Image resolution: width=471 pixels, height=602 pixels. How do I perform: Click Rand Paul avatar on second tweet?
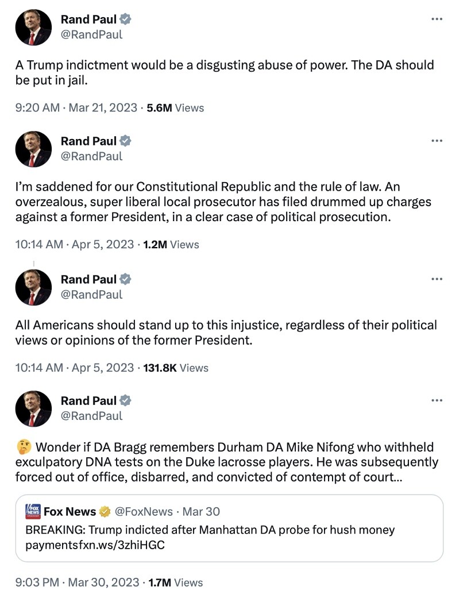(x=33, y=149)
